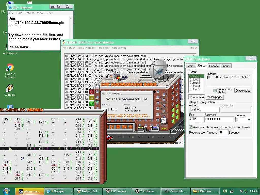Screen dimensions: 260x195
Task: Open the Input tab in SHOUTcast Source
Action: click(x=225, y=66)
